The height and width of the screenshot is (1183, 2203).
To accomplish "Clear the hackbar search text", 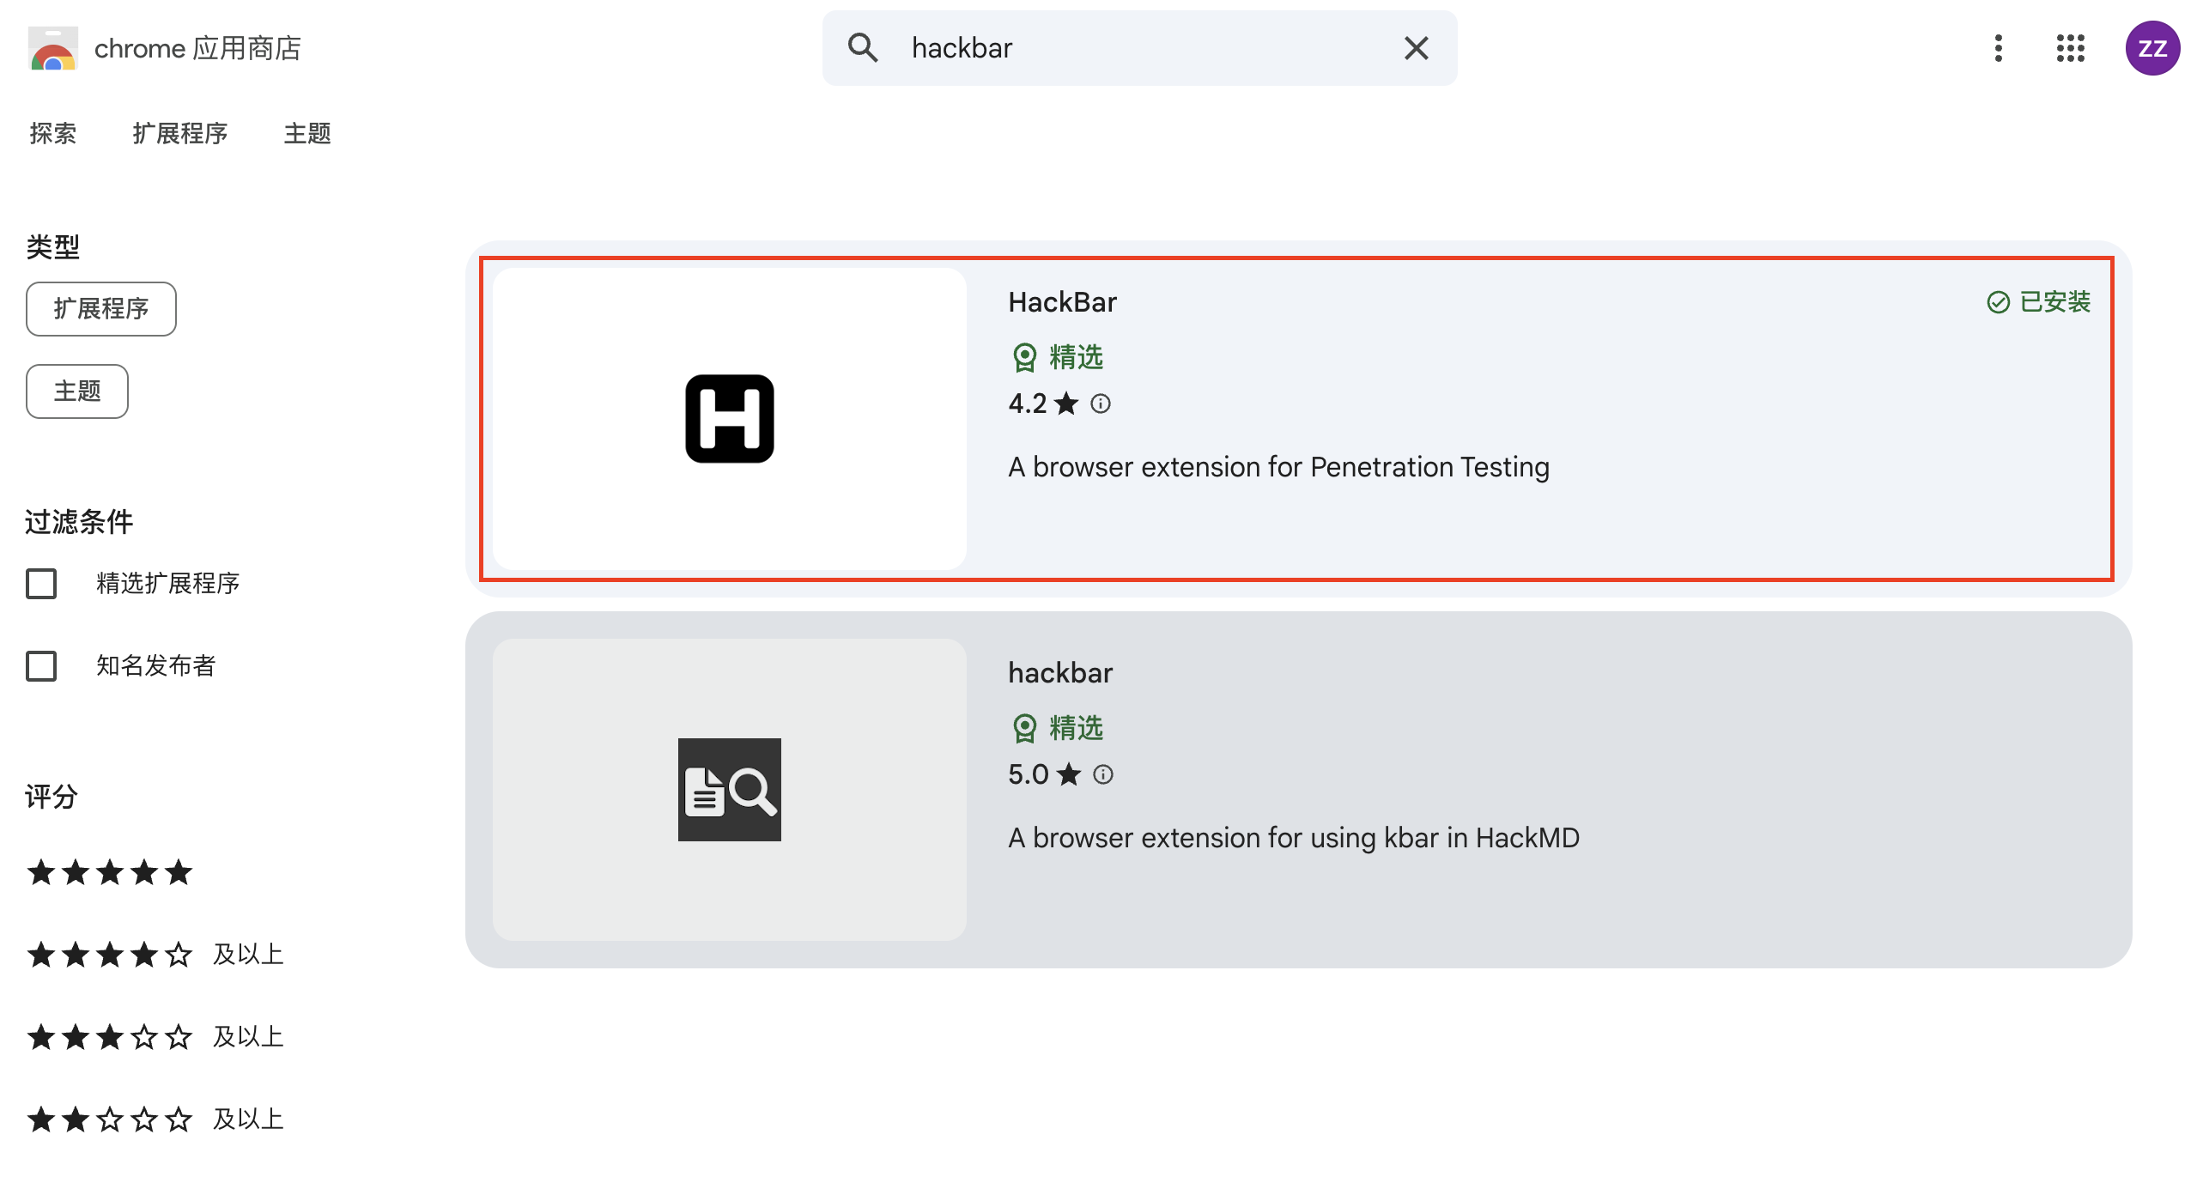I will 1417,48.
